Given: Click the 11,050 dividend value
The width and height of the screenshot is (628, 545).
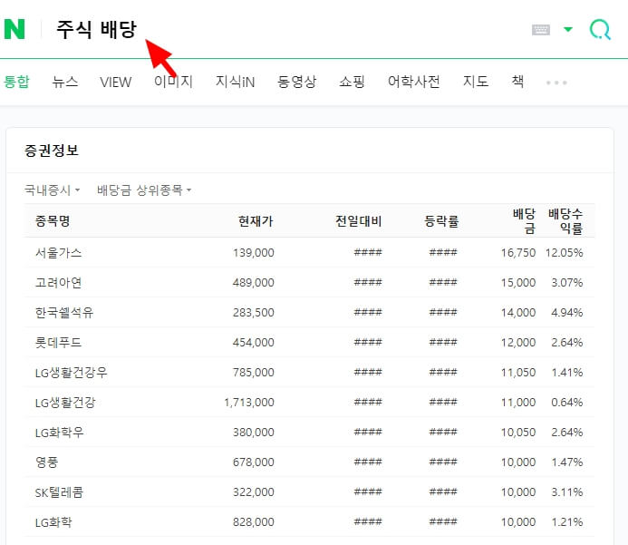Looking at the screenshot, I should tap(518, 373).
